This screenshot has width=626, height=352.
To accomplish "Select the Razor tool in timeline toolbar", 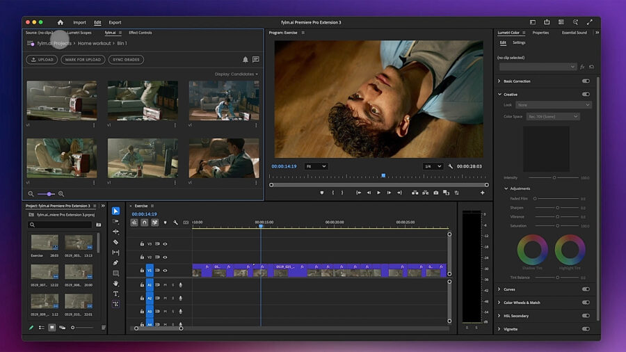I will pyautogui.click(x=115, y=242).
